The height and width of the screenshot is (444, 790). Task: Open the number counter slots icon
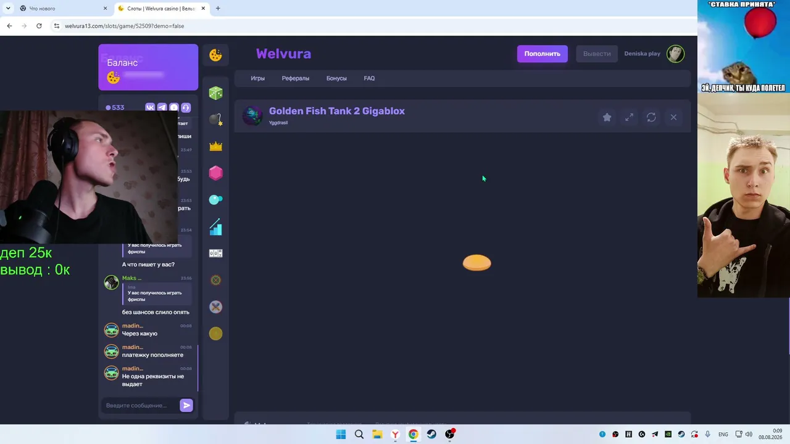pyautogui.click(x=215, y=253)
